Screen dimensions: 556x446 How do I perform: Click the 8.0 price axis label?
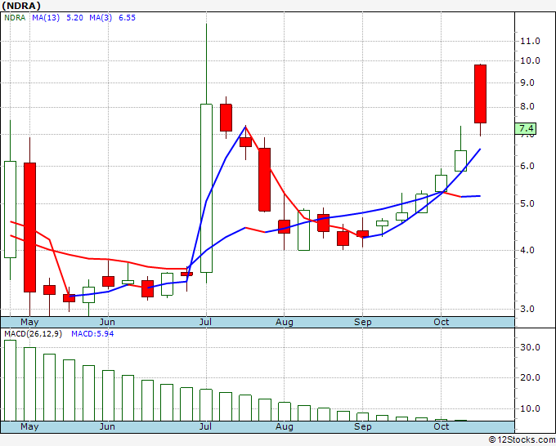click(527, 107)
